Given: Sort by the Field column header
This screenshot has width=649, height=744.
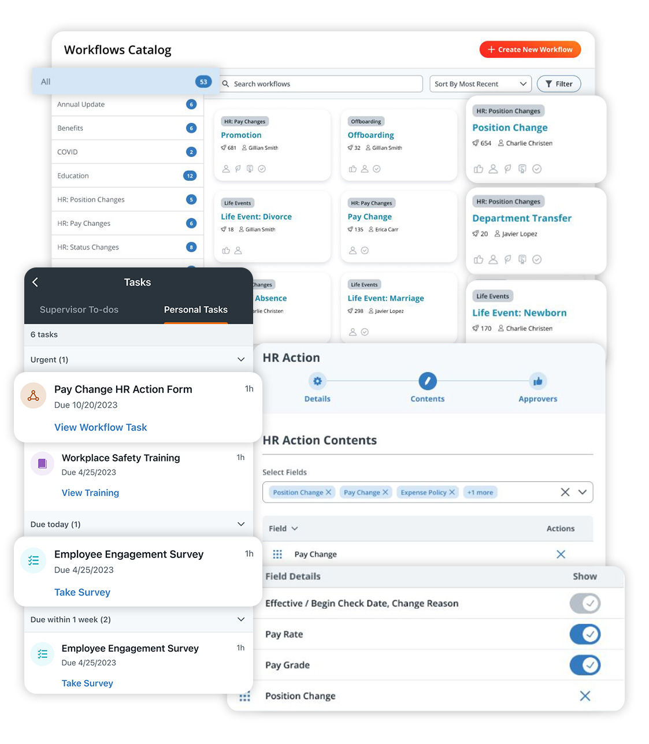Looking at the screenshot, I should coord(283,529).
